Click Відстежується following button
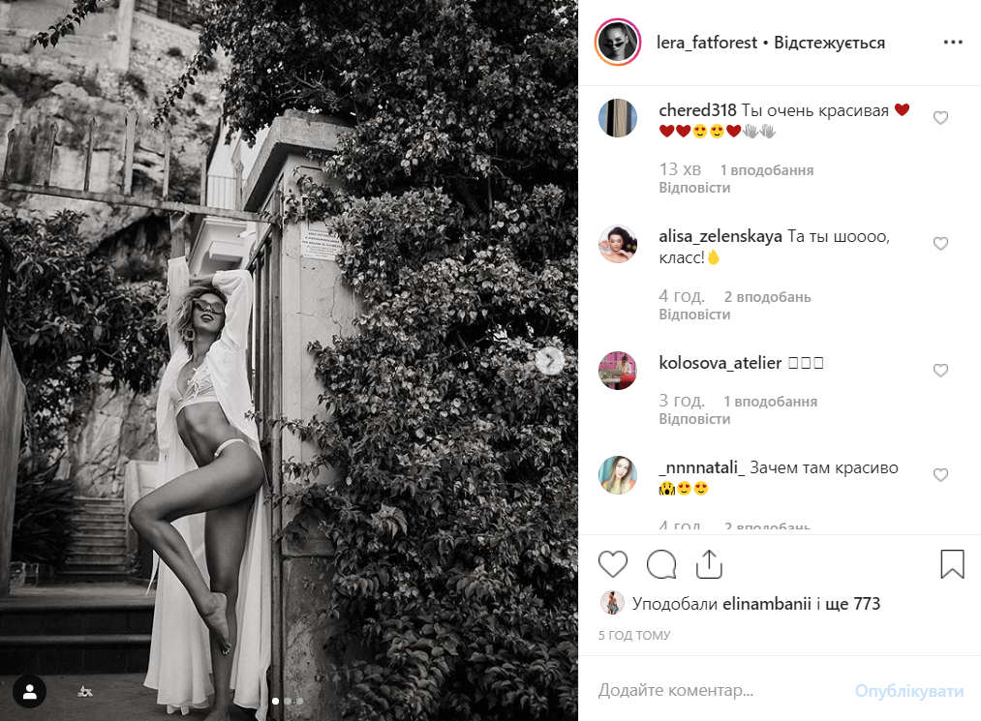Screen dimensions: 981x721 830,43
